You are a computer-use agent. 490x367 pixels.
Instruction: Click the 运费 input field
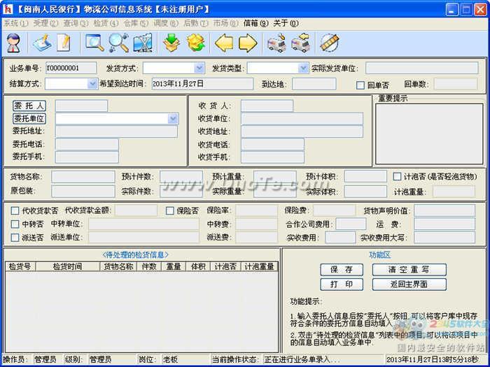coord(444,224)
